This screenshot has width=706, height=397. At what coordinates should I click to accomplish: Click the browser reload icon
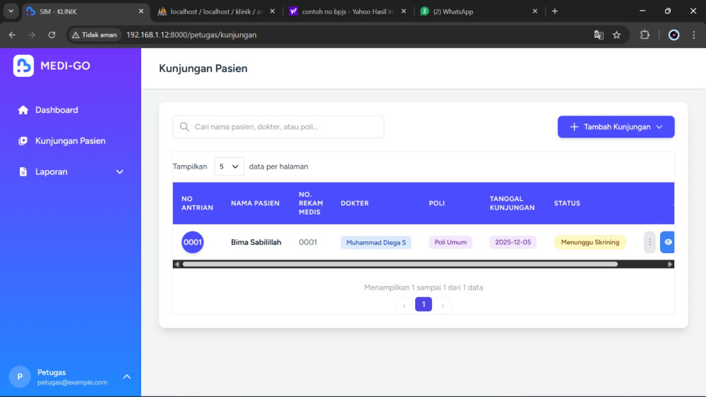click(x=52, y=35)
